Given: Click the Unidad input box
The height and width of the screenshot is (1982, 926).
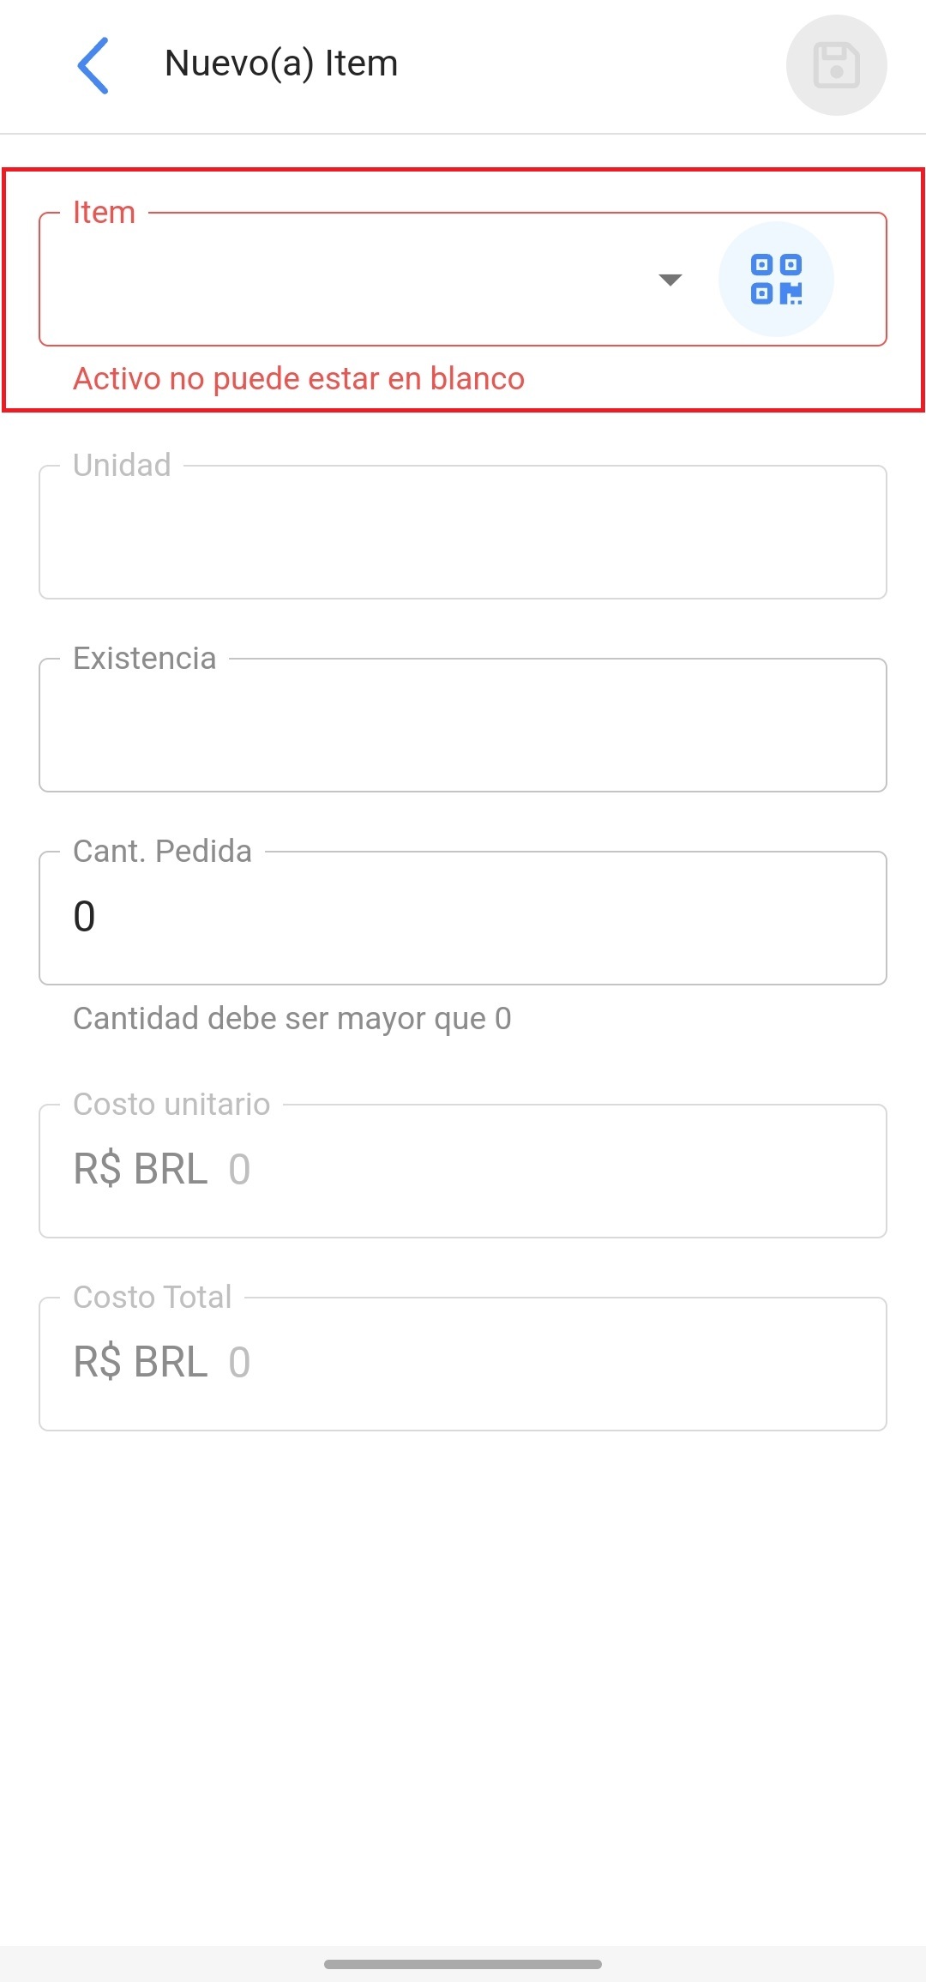Looking at the screenshot, I should 463,533.
